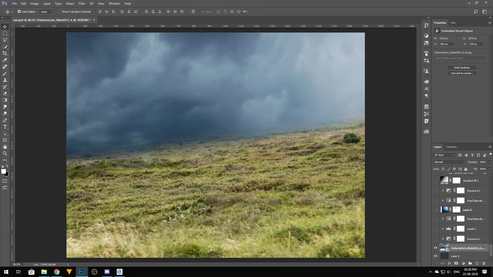
Task: Open the Properties panel options menu
Action: pos(490,23)
